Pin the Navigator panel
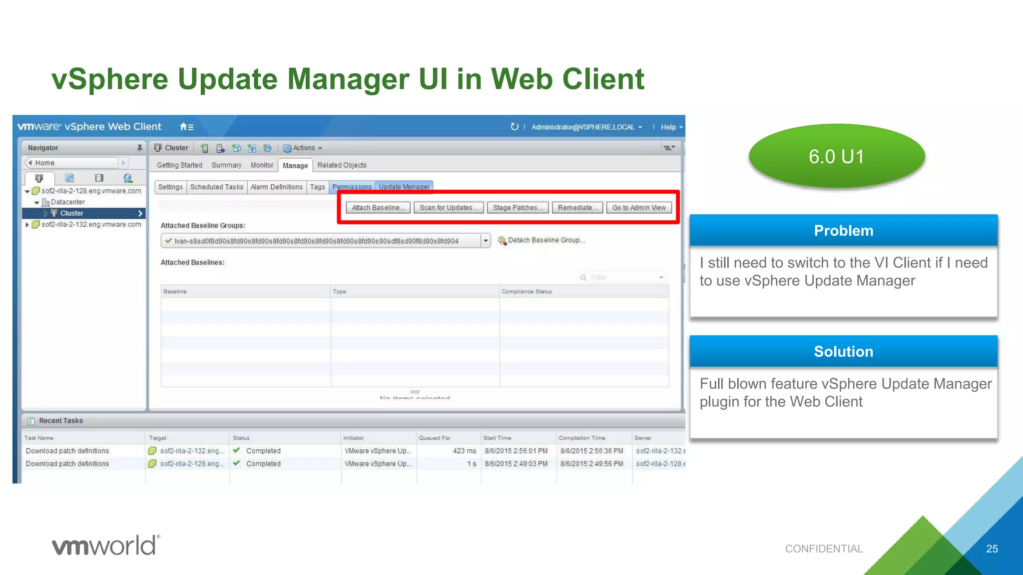Screen dimensions: 1023x575 click(139, 148)
